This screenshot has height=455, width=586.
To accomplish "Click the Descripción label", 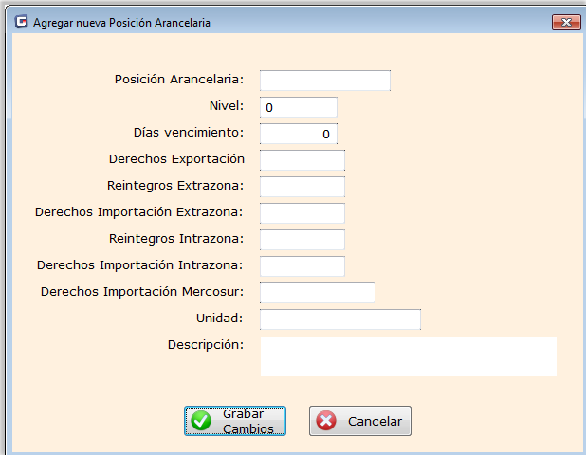I will click(206, 344).
